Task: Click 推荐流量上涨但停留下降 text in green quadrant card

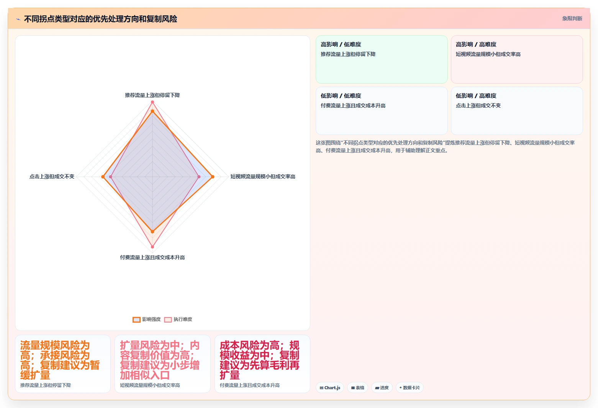Action: [x=348, y=54]
